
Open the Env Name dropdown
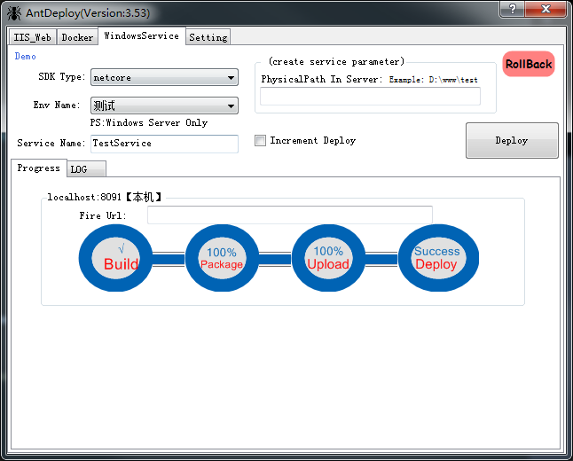164,105
